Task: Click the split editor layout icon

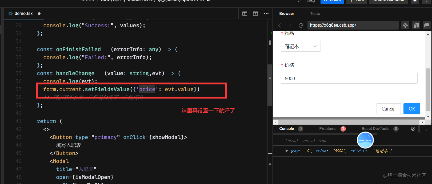Action: pyautogui.click(x=245, y=14)
